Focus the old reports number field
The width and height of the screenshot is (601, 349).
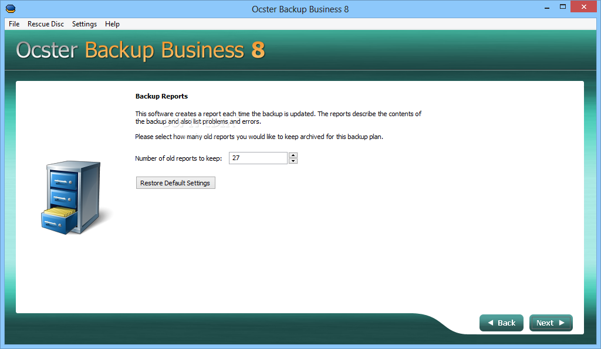258,158
